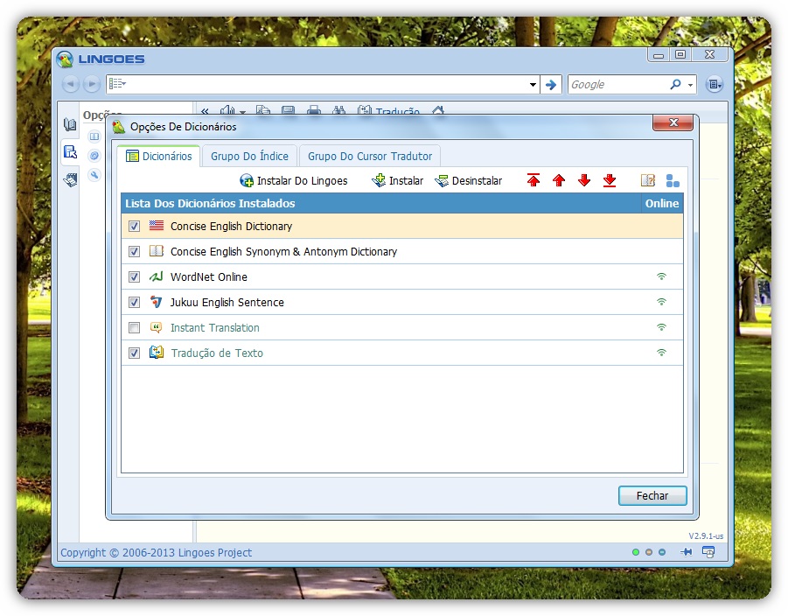Click the Copyright Lingoes Project status text
This screenshot has width=788, height=616.
point(156,552)
